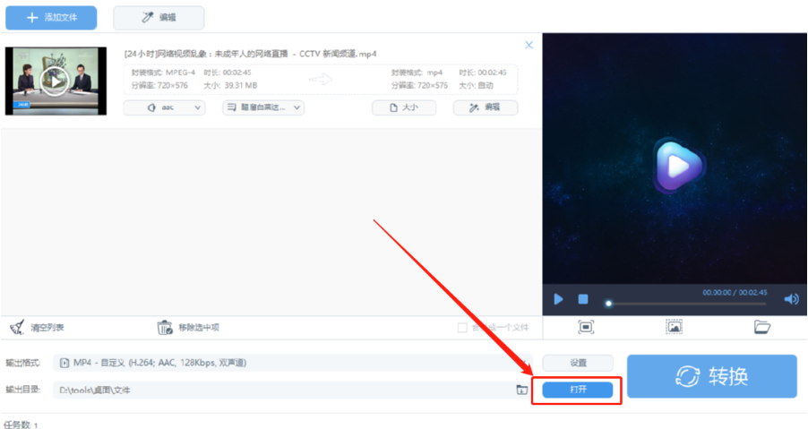
Task: Click the 00:00:00 / 00:02:45 time display
Action: coord(735,293)
